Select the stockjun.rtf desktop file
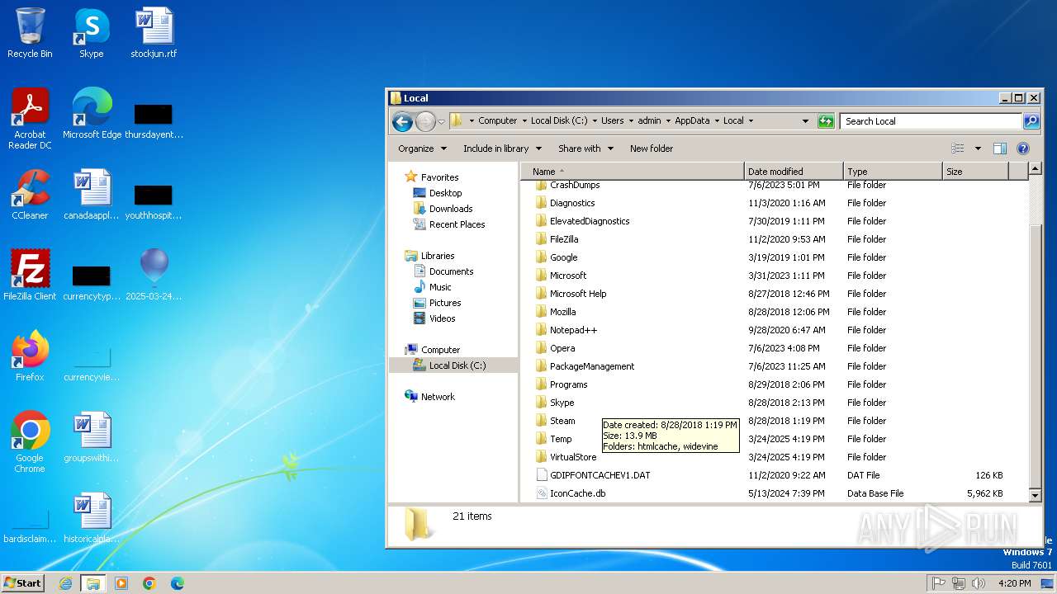 click(154, 33)
